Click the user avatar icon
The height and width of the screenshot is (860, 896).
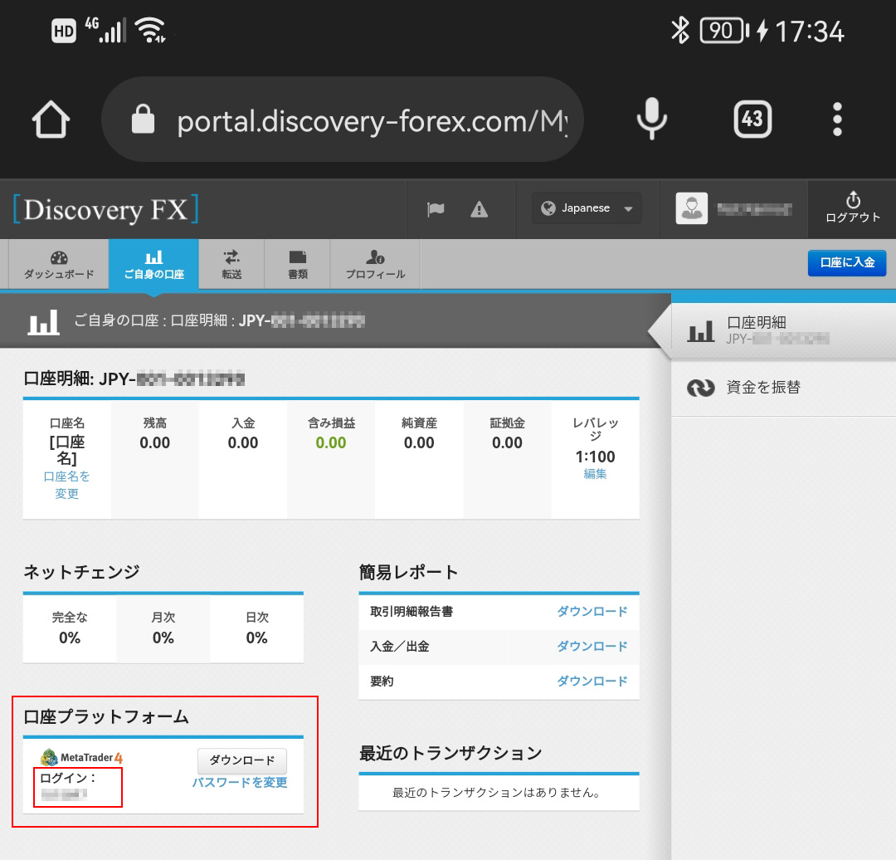click(x=691, y=208)
